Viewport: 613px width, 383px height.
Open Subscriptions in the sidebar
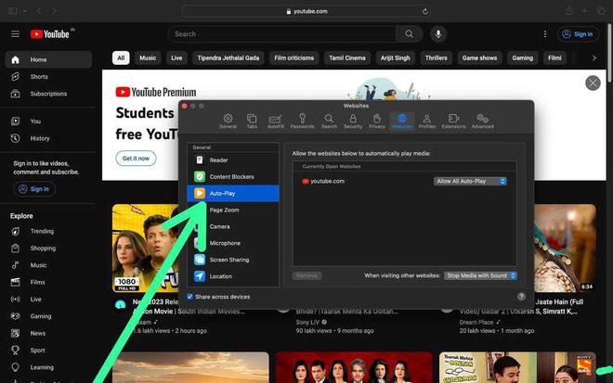tap(48, 94)
